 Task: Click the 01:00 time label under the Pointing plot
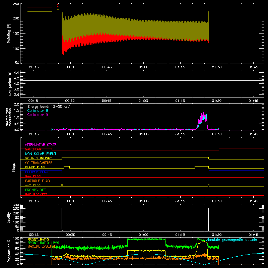144,67
